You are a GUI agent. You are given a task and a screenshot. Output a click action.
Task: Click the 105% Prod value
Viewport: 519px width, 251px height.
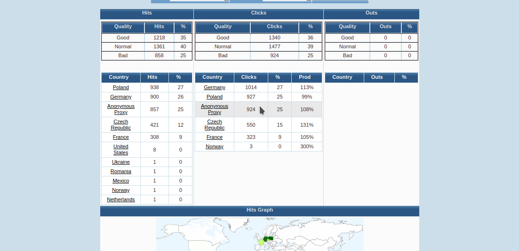tap(306, 137)
